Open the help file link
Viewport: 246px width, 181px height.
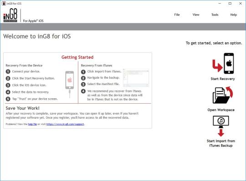coord(32,124)
